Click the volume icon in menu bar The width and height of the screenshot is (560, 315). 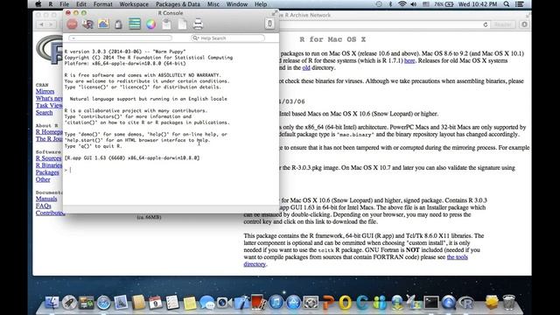point(414,4)
